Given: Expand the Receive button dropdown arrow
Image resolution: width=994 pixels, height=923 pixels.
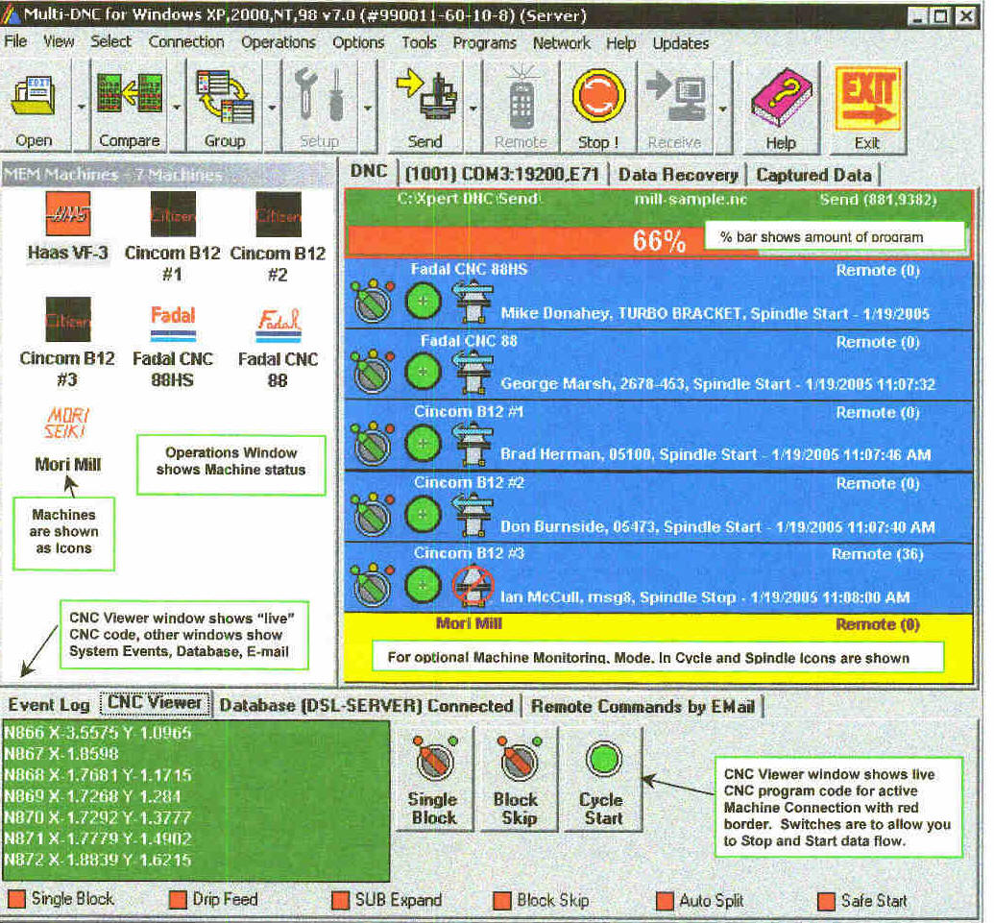Looking at the screenshot, I should pyautogui.click(x=722, y=108).
